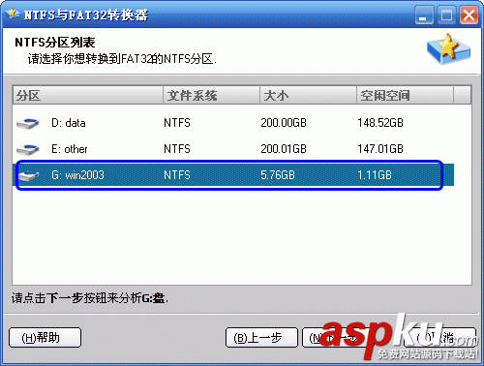Click NTFS in the G: win2003 row
The image size is (484, 366).
point(177,175)
